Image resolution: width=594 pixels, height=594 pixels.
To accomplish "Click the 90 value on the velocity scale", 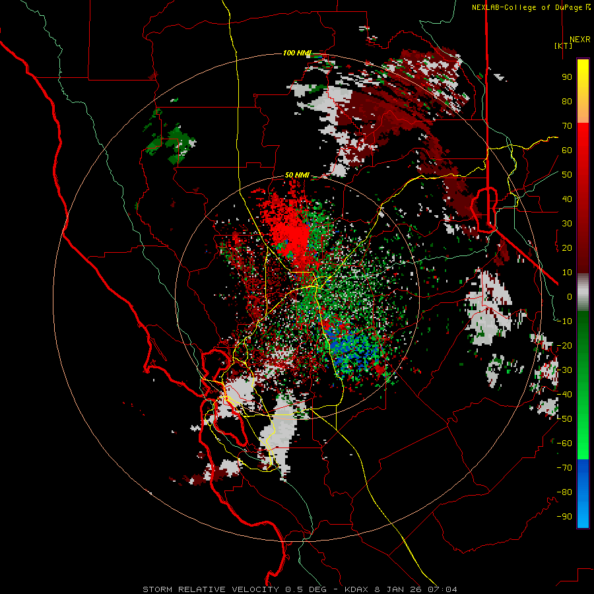I will pyautogui.click(x=567, y=77).
